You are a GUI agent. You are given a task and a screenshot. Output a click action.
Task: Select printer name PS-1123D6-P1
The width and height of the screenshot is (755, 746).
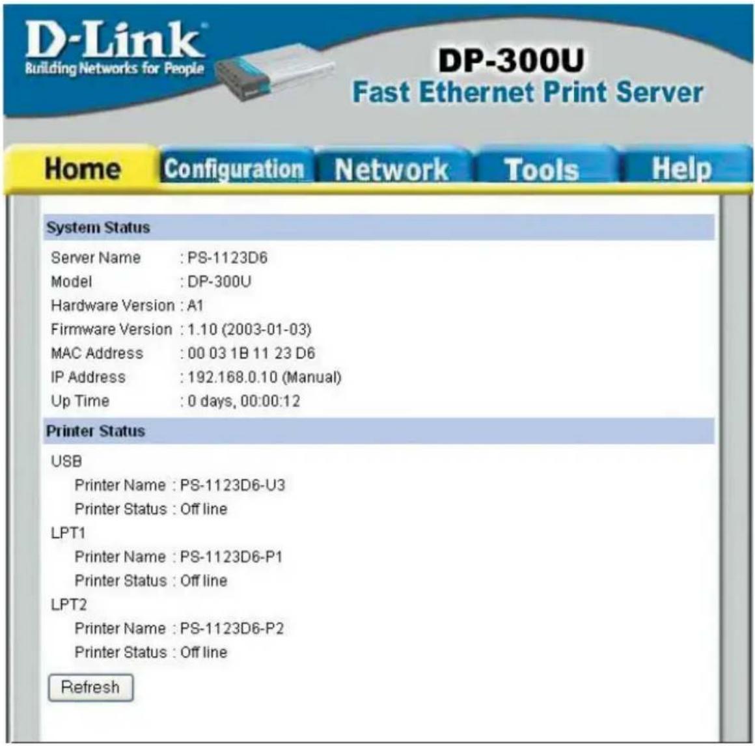[231, 557]
